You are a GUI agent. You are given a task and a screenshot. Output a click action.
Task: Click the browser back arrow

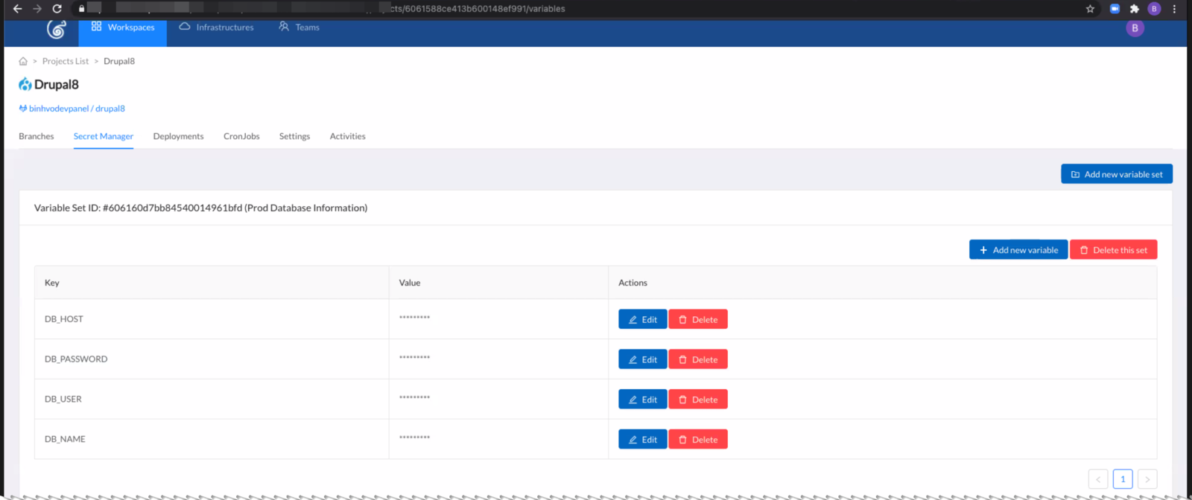coord(17,9)
